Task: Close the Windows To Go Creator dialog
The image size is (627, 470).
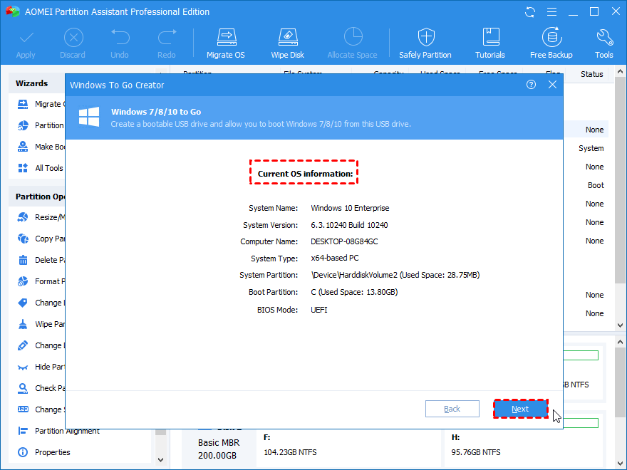Action: [552, 85]
